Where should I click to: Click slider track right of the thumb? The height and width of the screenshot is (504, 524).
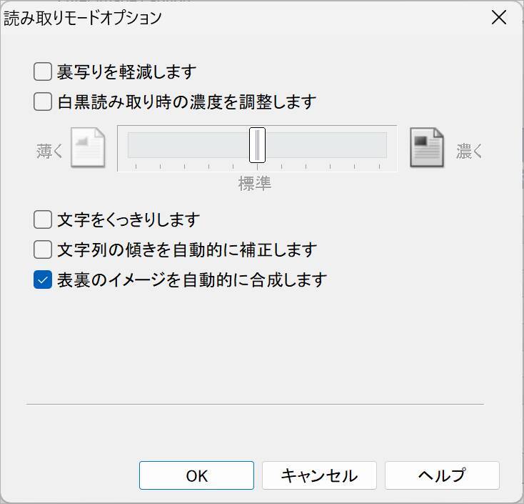(x=328, y=145)
